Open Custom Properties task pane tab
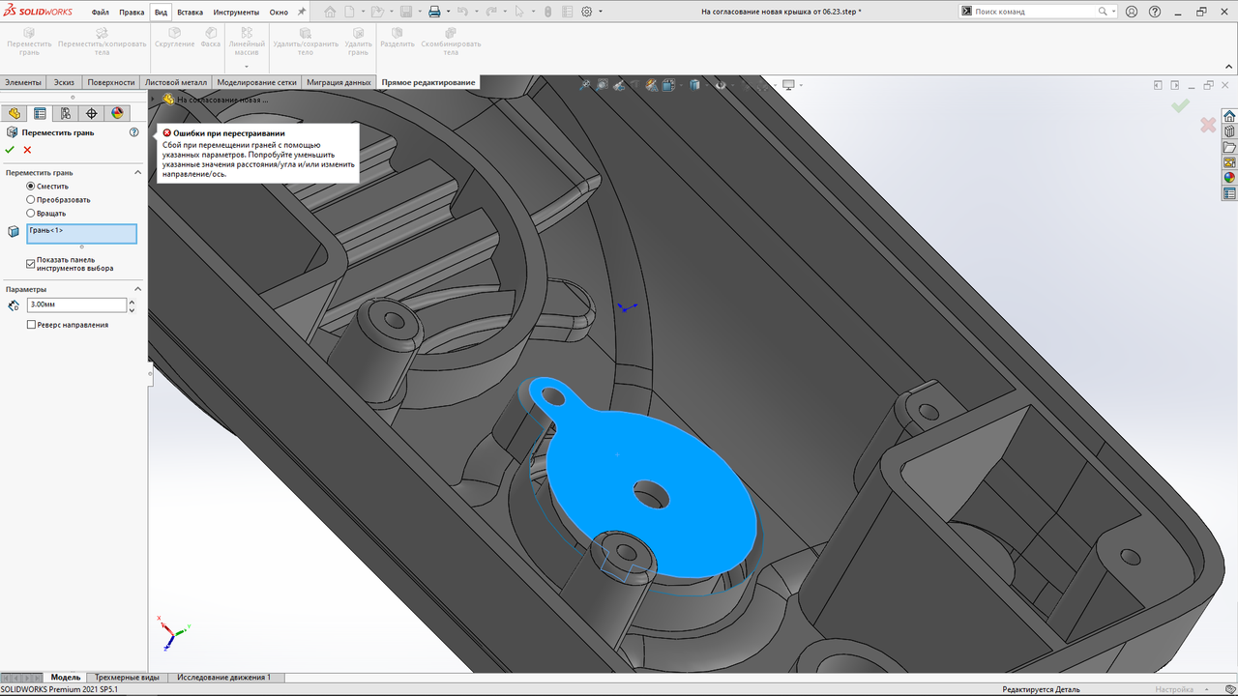This screenshot has height=696, width=1238. coord(1229,193)
